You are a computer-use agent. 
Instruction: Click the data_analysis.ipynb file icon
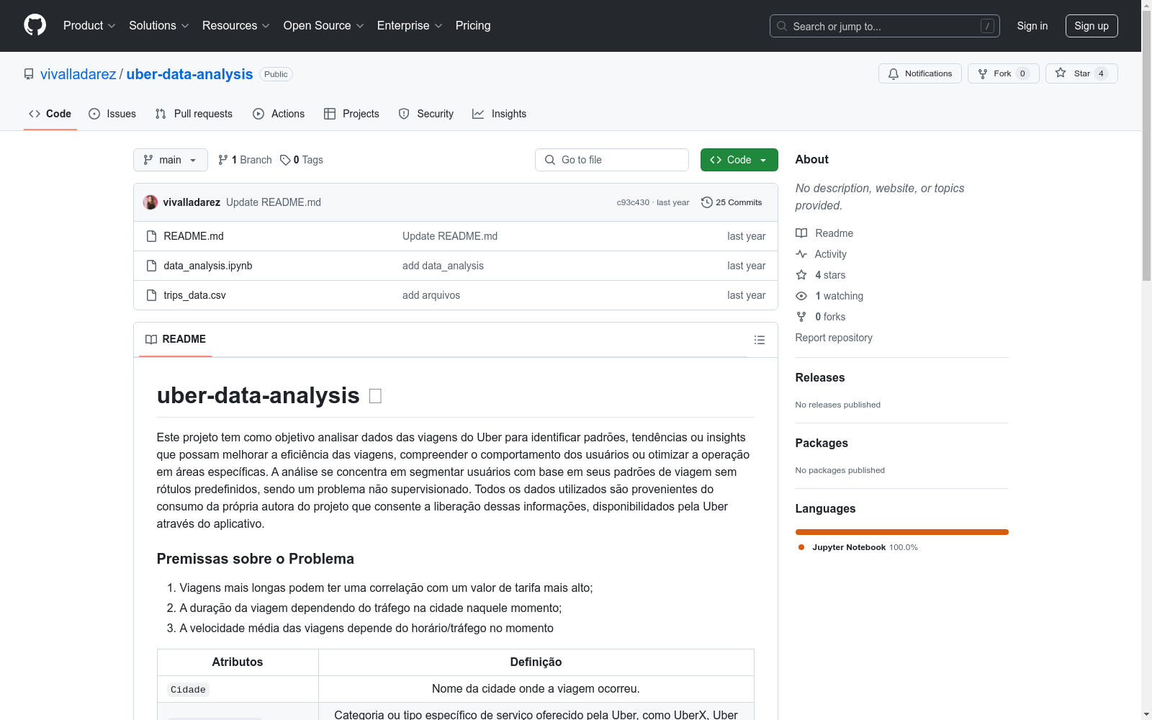coord(151,266)
